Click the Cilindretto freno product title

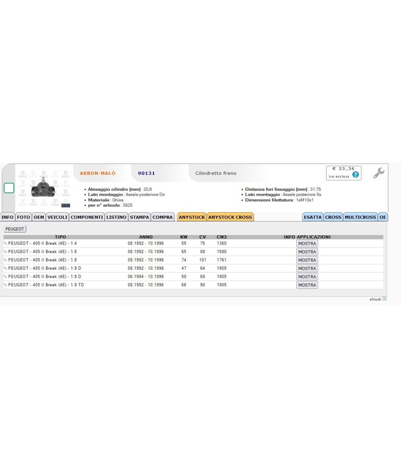tap(216, 173)
